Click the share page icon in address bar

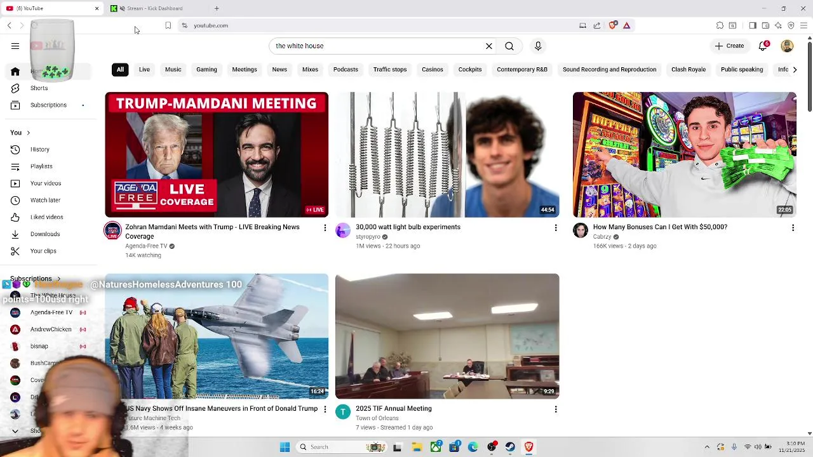click(597, 25)
